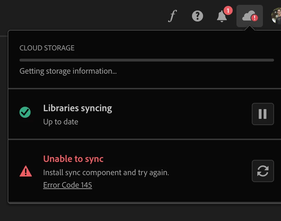This screenshot has height=221, width=281.
Task: Open the user profile avatar
Action: click(276, 16)
